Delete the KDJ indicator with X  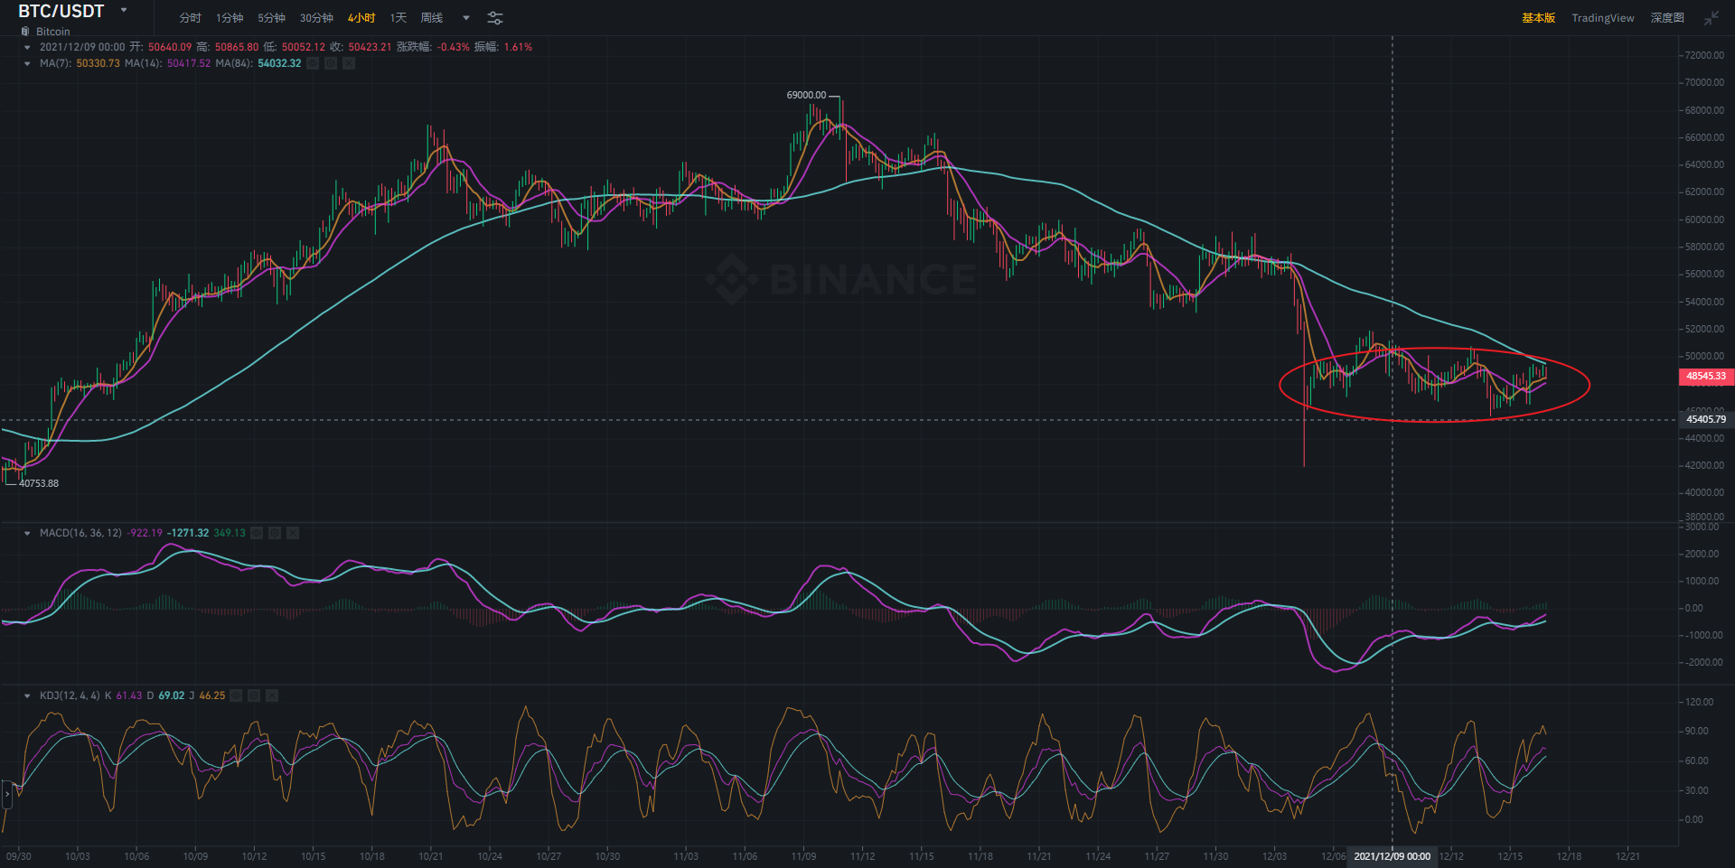(272, 695)
